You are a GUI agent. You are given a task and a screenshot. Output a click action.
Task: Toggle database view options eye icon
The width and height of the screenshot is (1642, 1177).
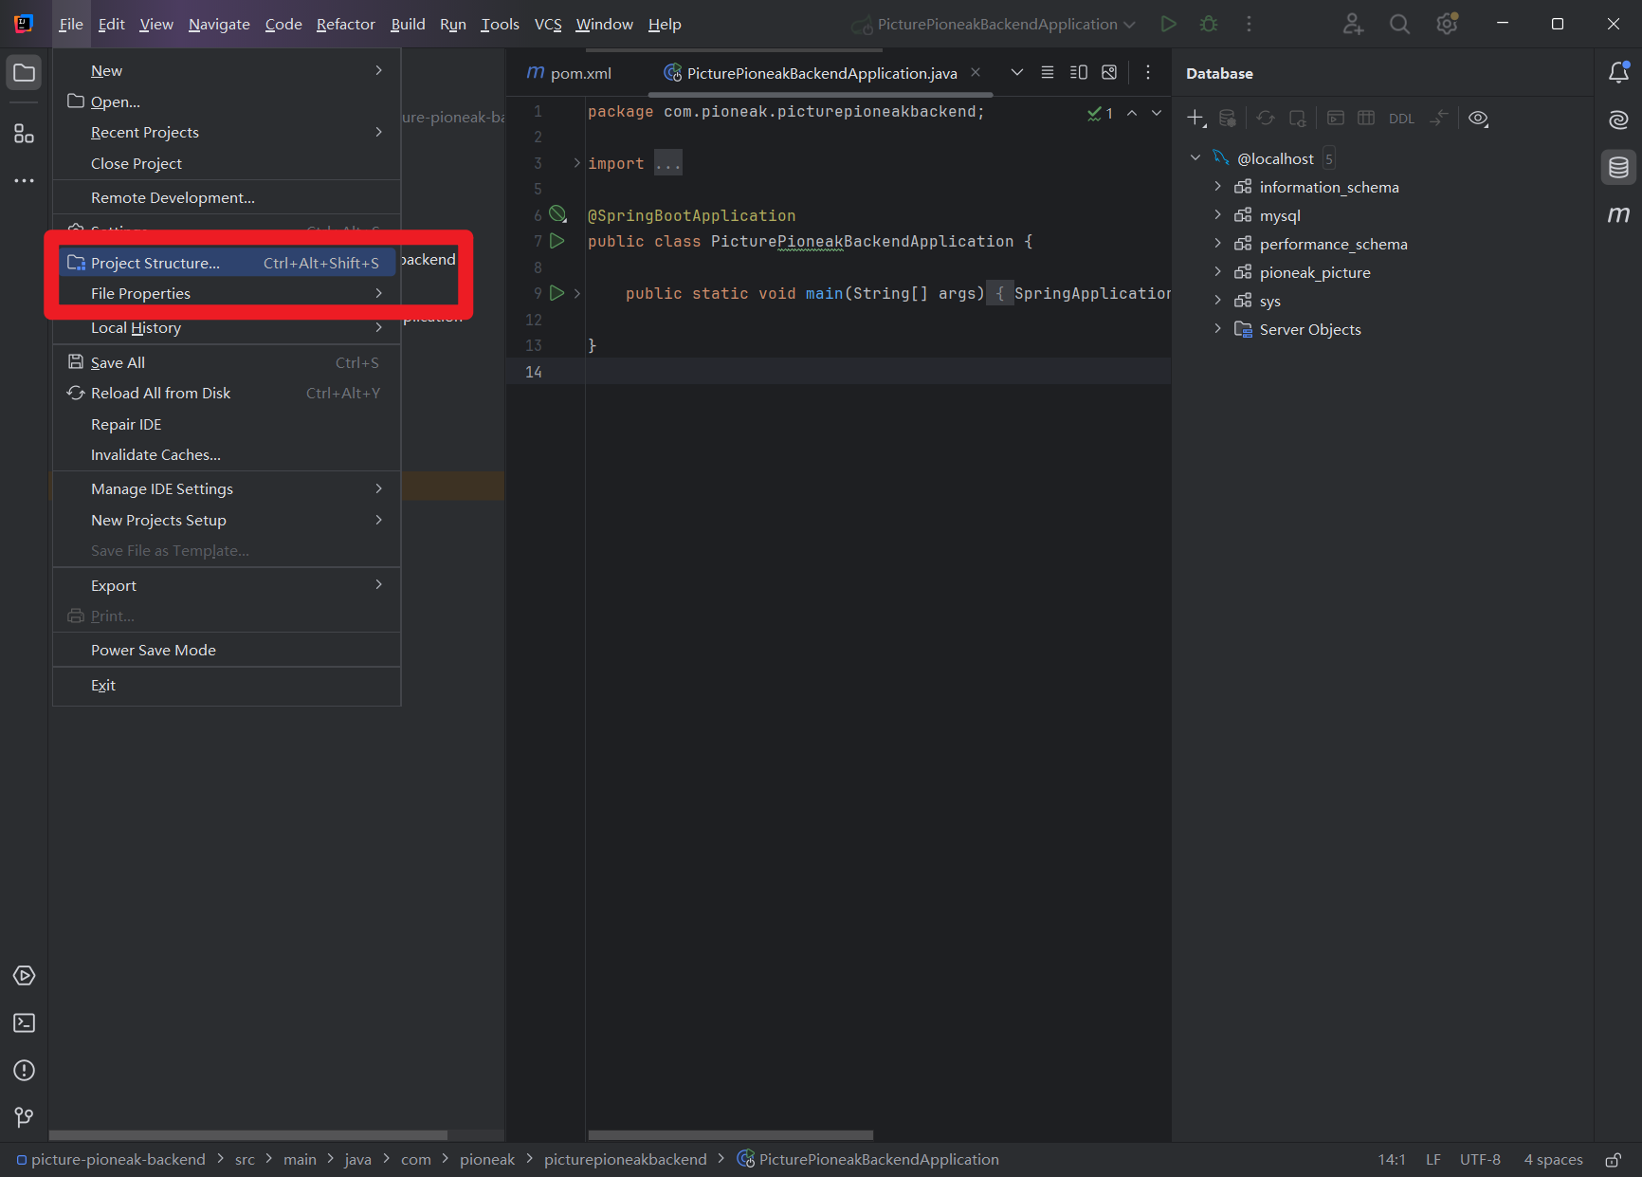pyautogui.click(x=1478, y=119)
